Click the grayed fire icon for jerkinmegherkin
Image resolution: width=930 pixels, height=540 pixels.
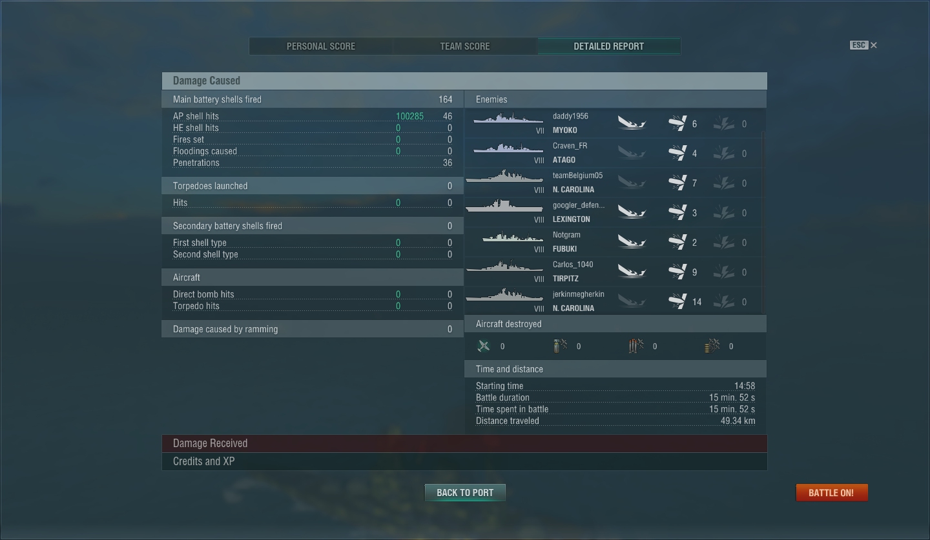click(723, 301)
